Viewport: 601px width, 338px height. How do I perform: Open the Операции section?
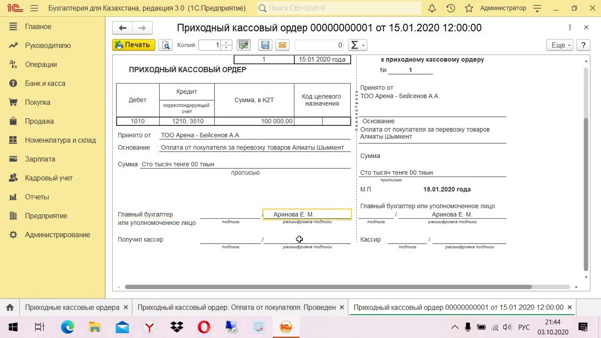pos(41,64)
